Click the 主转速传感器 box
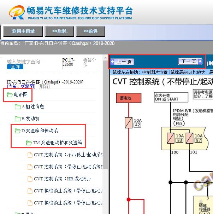The height and width of the screenshot is (214, 213). (x=203, y=205)
